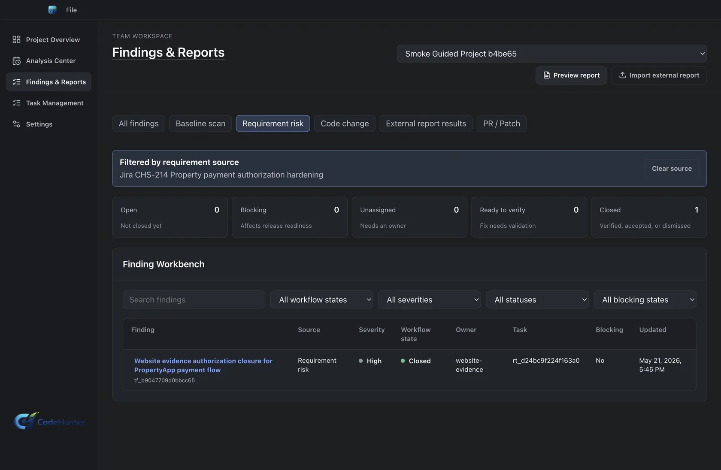Click the Requirement risk source cell
The height and width of the screenshot is (470, 721).
coord(317,365)
